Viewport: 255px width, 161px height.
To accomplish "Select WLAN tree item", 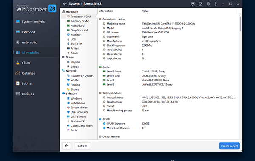I will tap(74, 80).
